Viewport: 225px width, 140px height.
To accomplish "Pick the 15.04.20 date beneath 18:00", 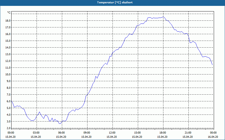I will pyautogui.click(x=162, y=137).
